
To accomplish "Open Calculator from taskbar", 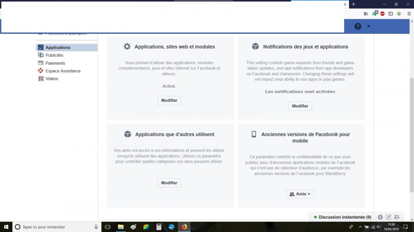I will pyautogui.click(x=159, y=227).
